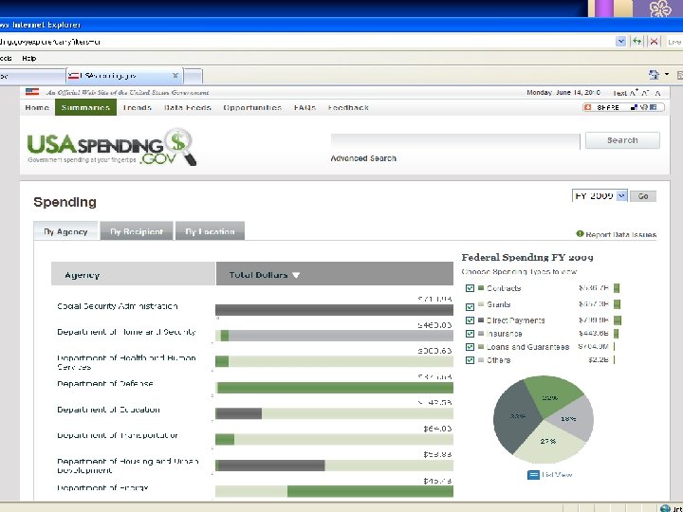Viewport: 683px width, 512px height.
Task: Open the browser Help menu
Action: 29,58
